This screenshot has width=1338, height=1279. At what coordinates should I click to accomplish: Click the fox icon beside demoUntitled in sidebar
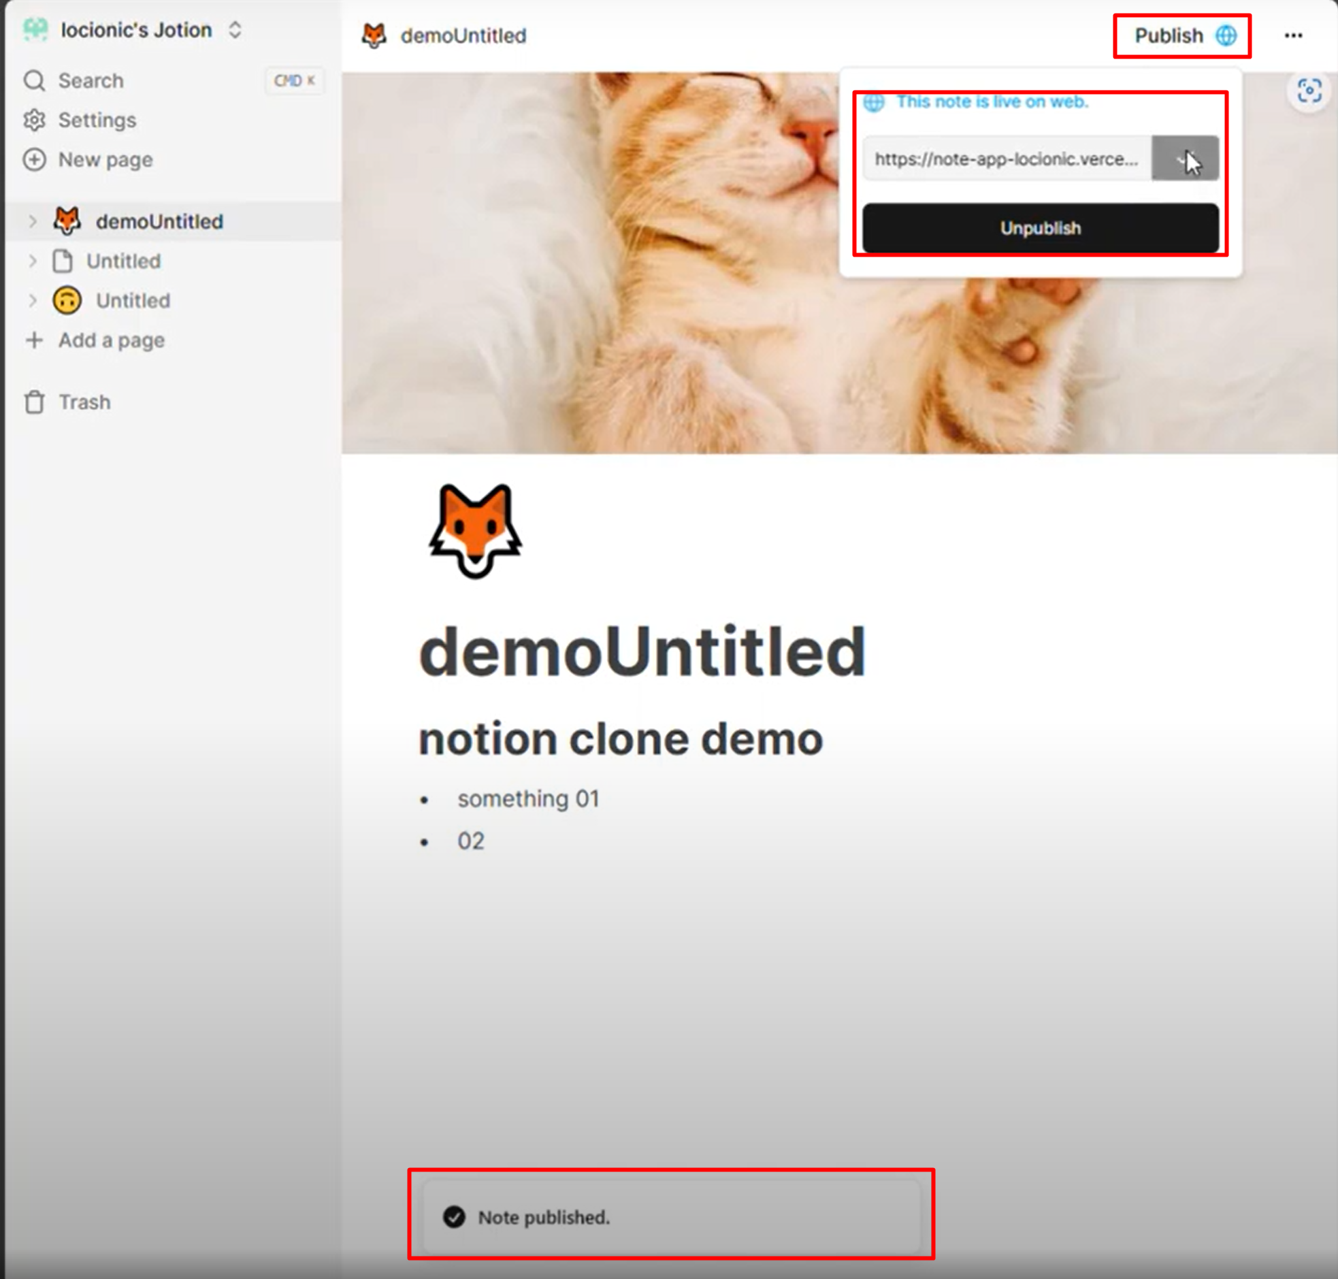pos(67,221)
